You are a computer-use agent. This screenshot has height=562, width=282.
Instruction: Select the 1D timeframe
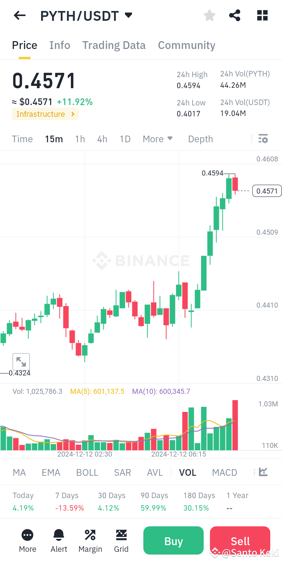(x=125, y=138)
